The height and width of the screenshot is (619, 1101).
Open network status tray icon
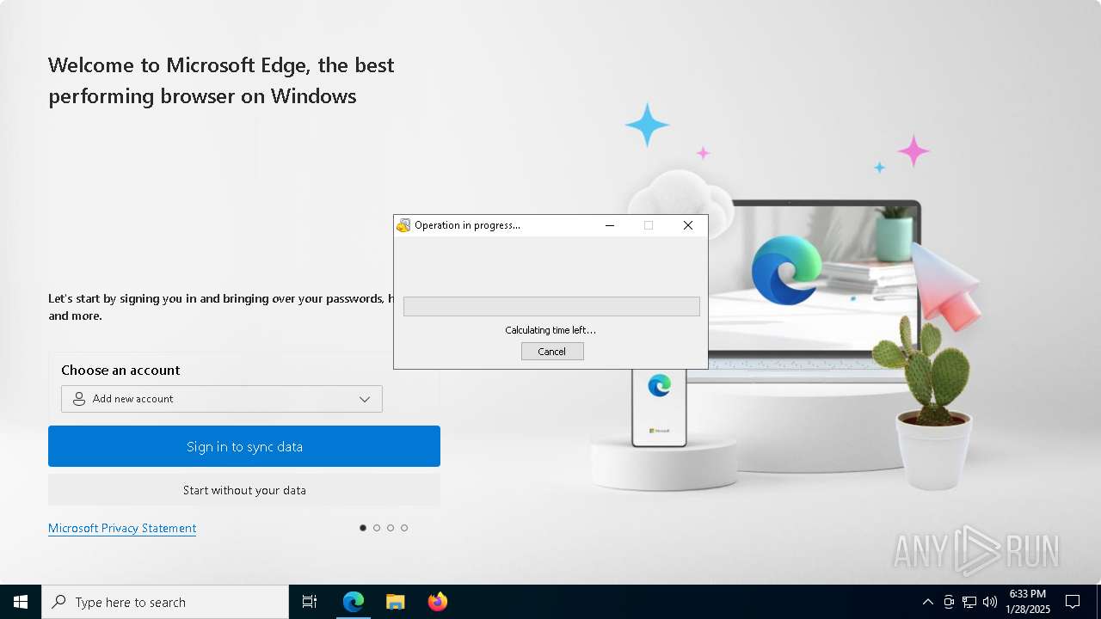(969, 602)
